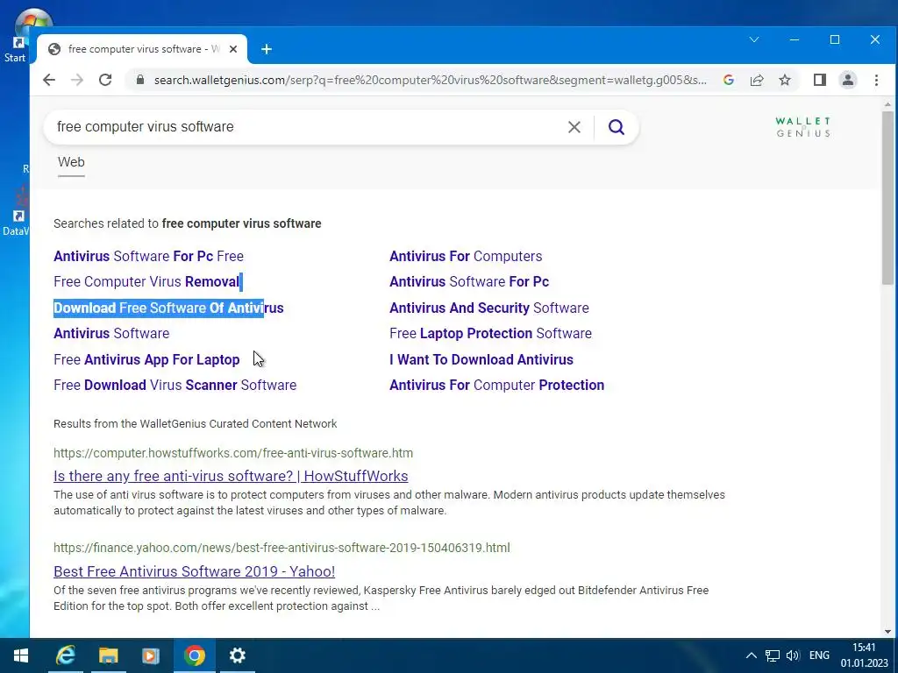Switch to Chrome in taskbar

(x=194, y=655)
